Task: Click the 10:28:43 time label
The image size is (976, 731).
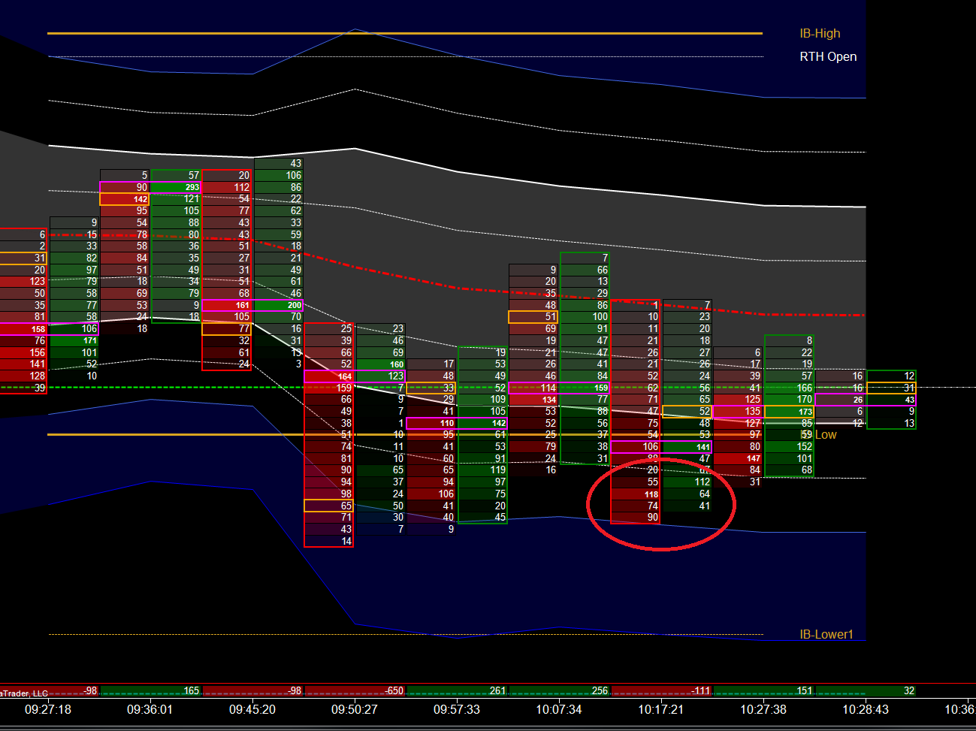Action: (x=866, y=709)
